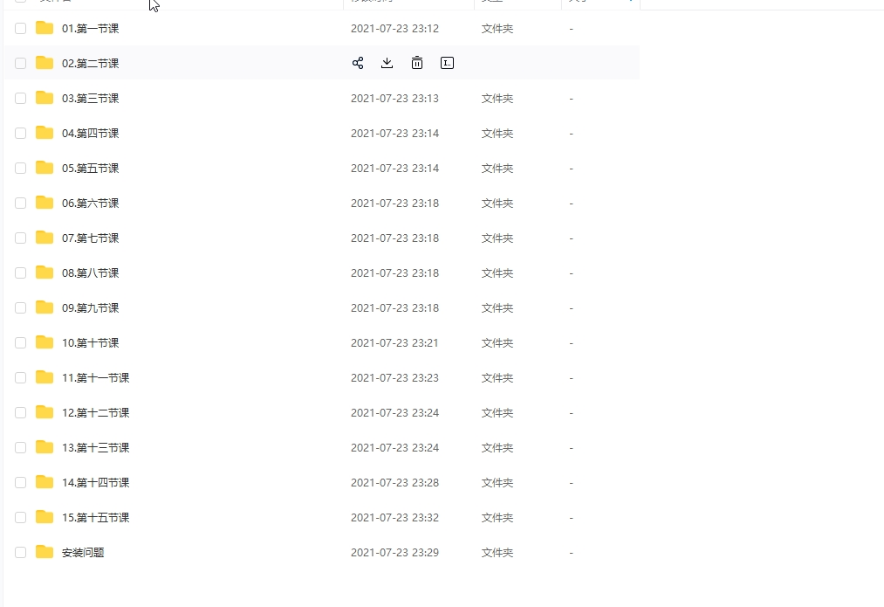Open the folder name 03.第三节课
The width and height of the screenshot is (884, 607).
[x=90, y=99]
